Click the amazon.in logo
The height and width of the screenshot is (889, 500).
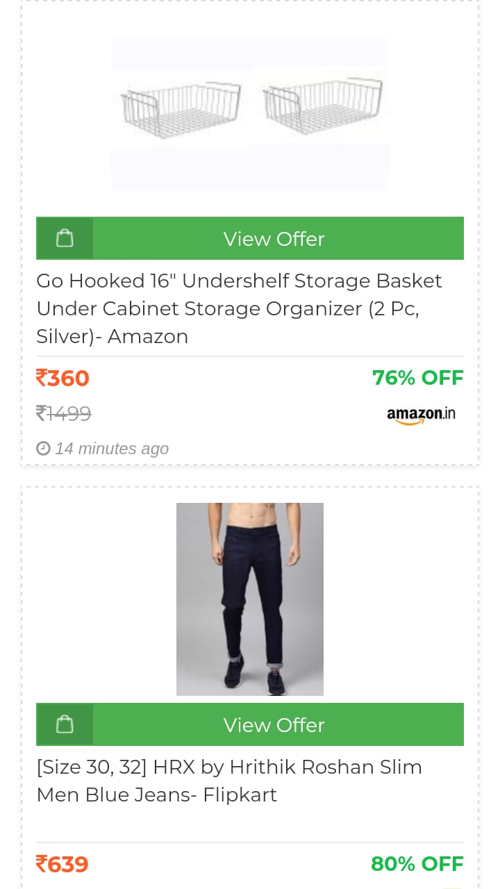420,414
